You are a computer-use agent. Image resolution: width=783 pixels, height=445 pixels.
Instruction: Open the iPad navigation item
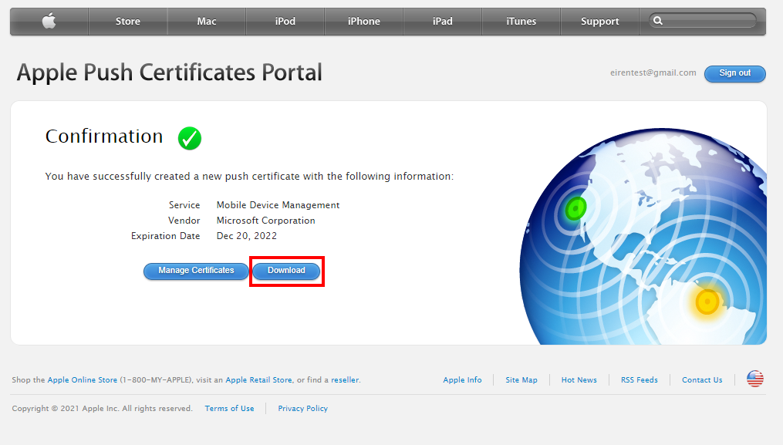443,22
